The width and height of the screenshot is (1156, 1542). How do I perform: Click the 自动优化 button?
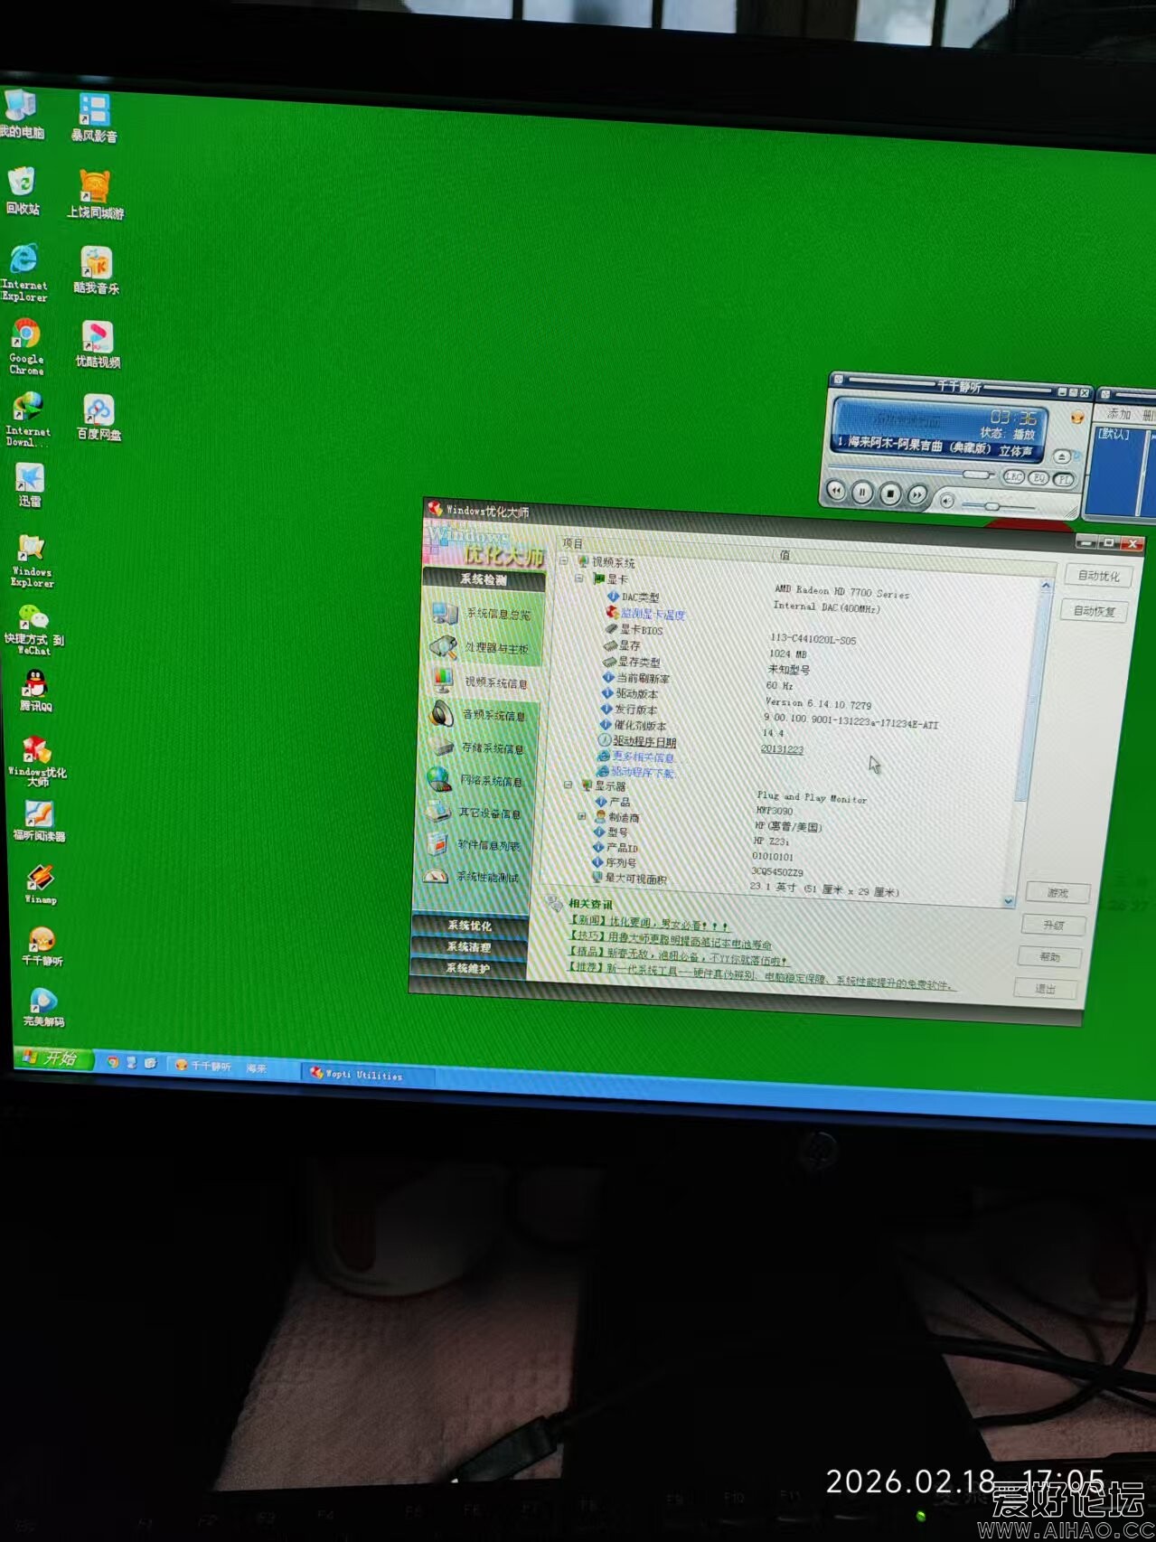pyautogui.click(x=1098, y=576)
